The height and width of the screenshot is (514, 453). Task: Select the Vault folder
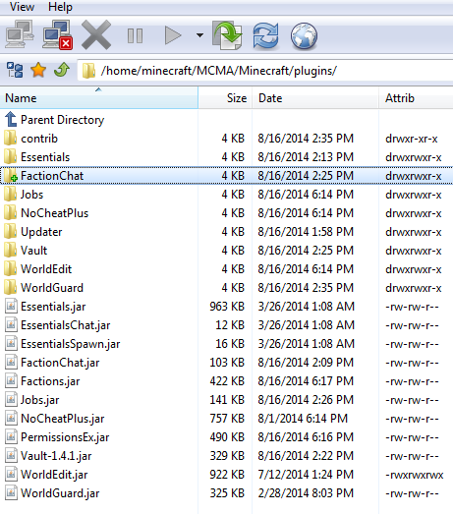[33, 251]
